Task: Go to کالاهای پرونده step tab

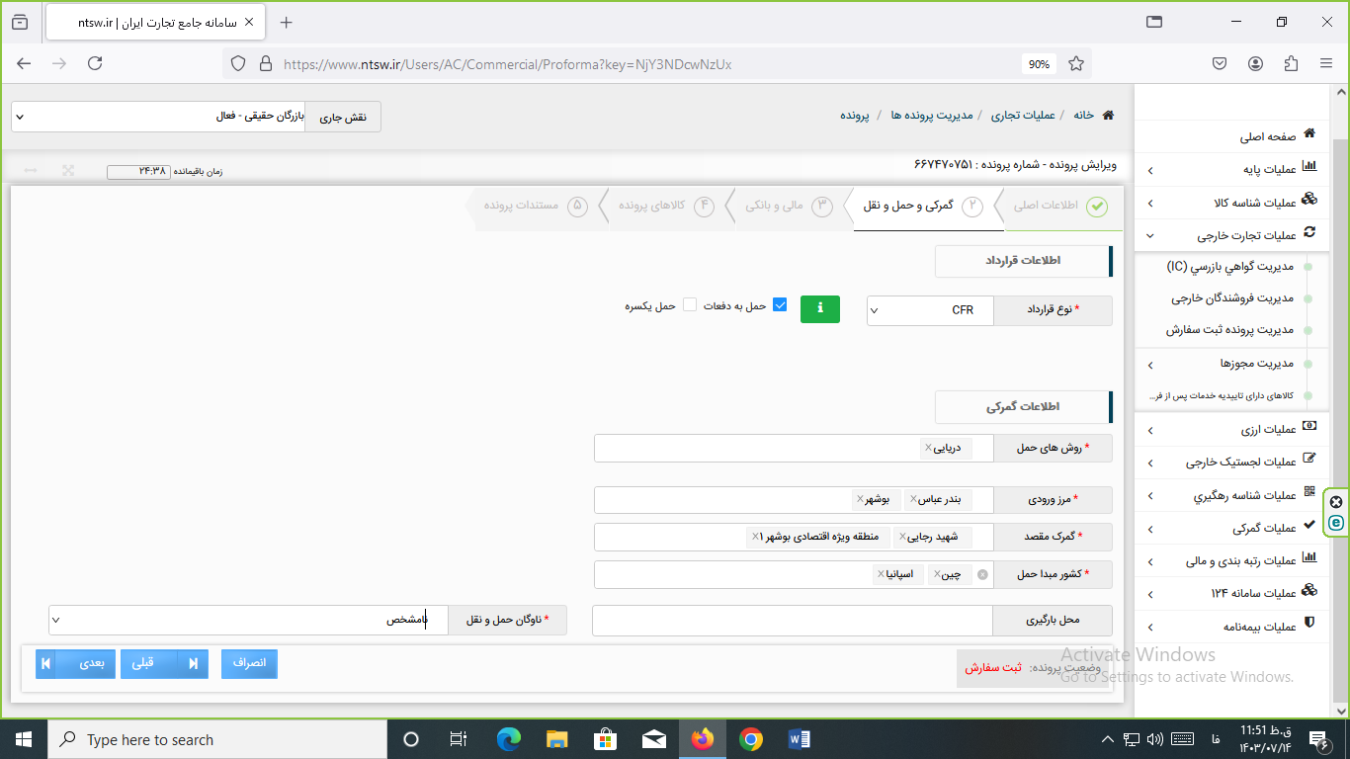Action: [665, 206]
